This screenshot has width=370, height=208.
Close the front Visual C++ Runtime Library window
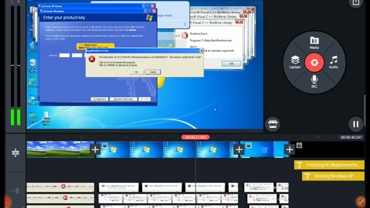(x=239, y=23)
